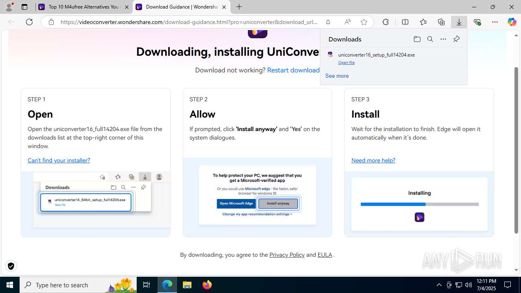This screenshot has height=293, width=521.
Task: Launch the Copilot sidebar icon
Action: pos(512,22)
